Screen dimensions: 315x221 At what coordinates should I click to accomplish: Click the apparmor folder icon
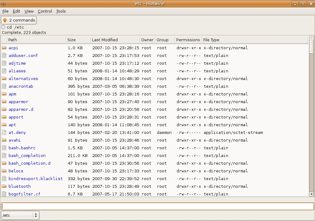(4, 102)
